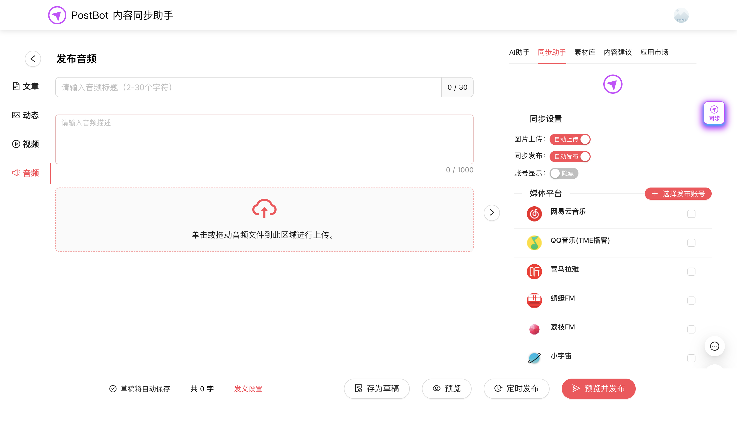Click the PostBot logo in header
Viewport: 737px width, 446px height.
[57, 15]
